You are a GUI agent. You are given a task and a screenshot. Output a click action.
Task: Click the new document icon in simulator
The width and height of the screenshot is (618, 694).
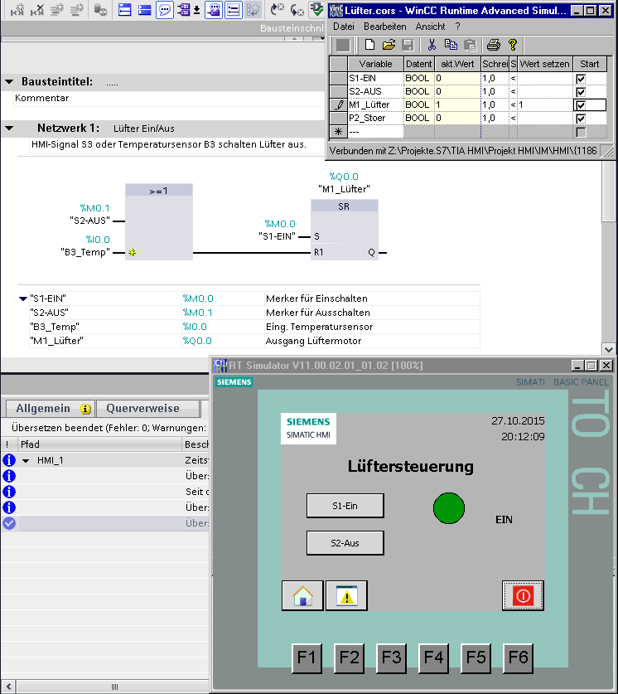click(370, 45)
